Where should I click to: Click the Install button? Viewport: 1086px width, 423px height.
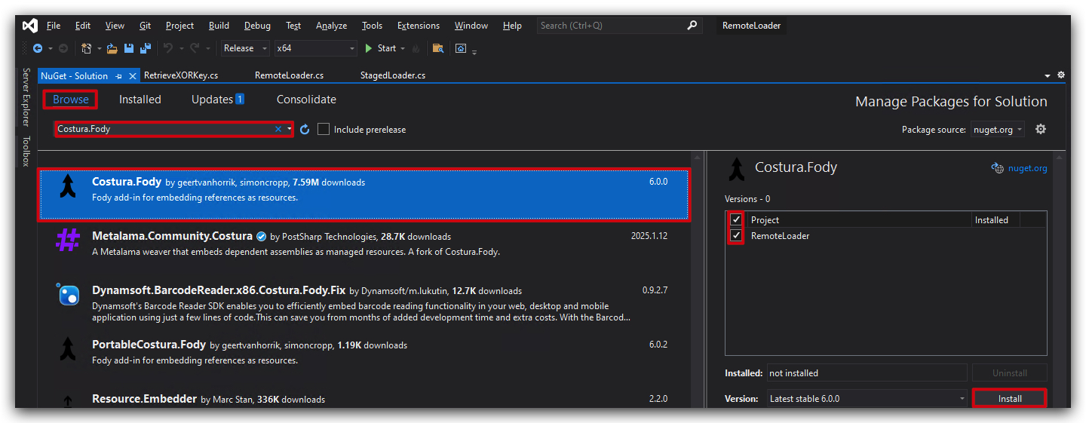tap(1010, 398)
